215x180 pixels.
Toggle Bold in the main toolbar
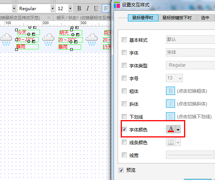[x=79, y=9]
